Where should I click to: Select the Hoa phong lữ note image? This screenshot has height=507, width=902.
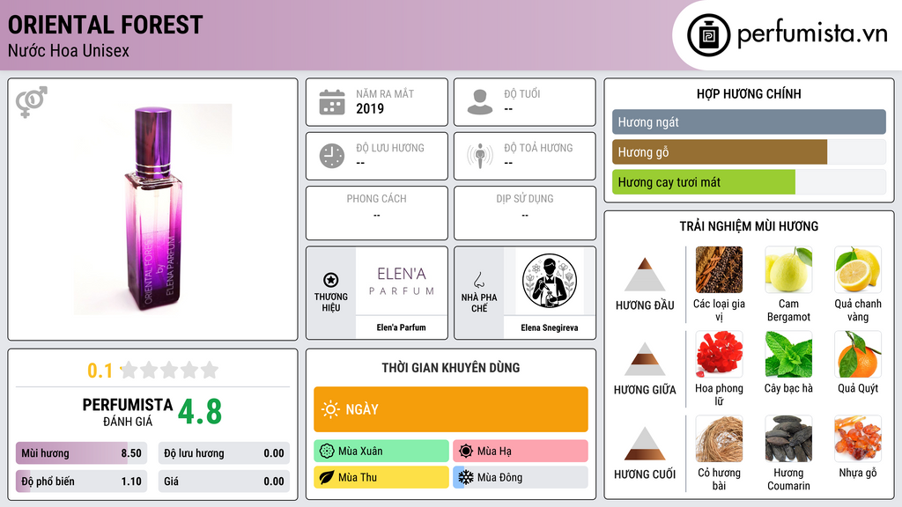pyautogui.click(x=719, y=354)
